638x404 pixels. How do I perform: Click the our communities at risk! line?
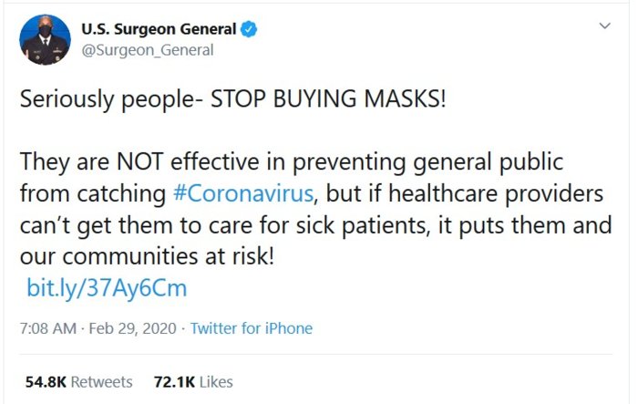[147, 256]
